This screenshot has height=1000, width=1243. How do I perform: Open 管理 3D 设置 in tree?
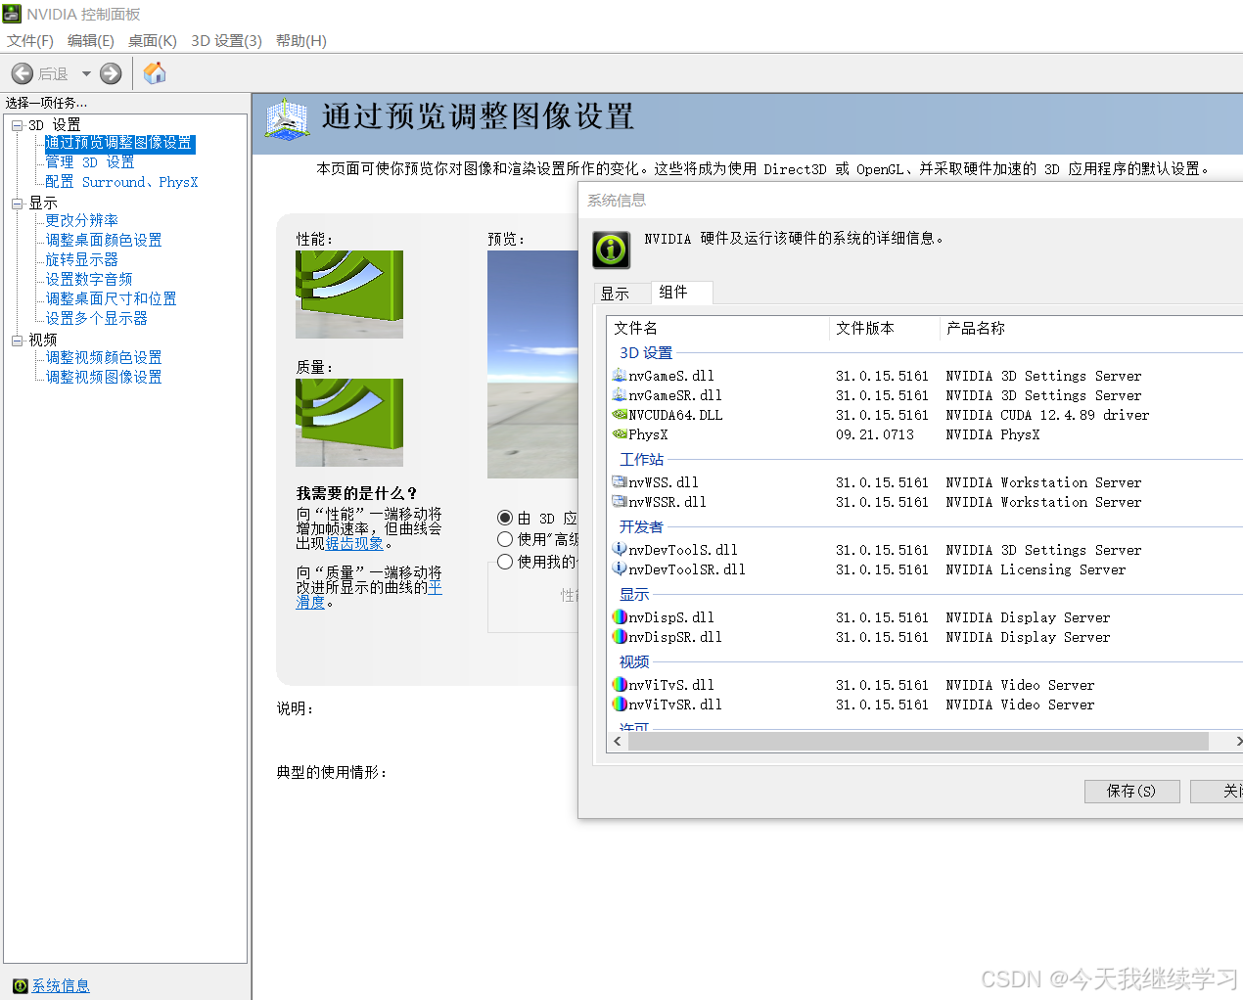tap(90, 162)
